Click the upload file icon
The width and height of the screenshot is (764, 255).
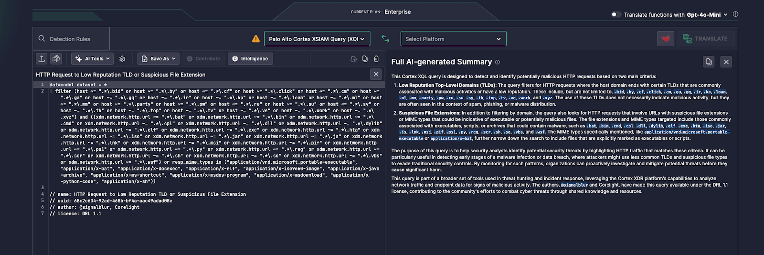pyautogui.click(x=42, y=59)
